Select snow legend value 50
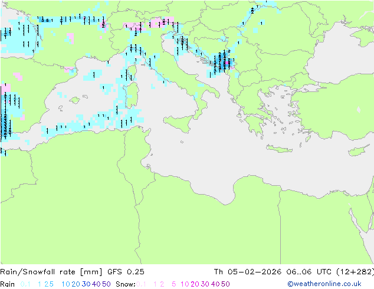 225,284
